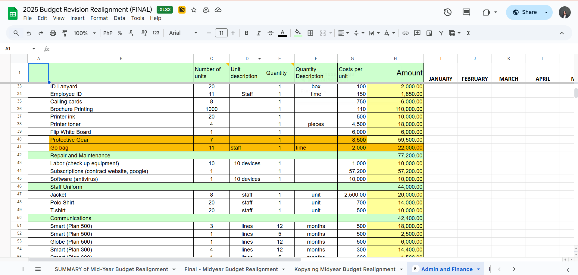Open the comments panel icon
The image size is (578, 275).
466,12
